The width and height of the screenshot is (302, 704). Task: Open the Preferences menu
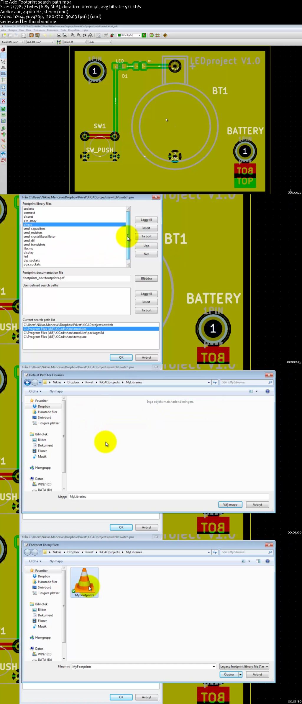(x=39, y=30)
